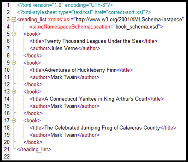Click Mark Twain author text on line 19
The height and width of the screenshot is (162, 188).
pos(64,135)
